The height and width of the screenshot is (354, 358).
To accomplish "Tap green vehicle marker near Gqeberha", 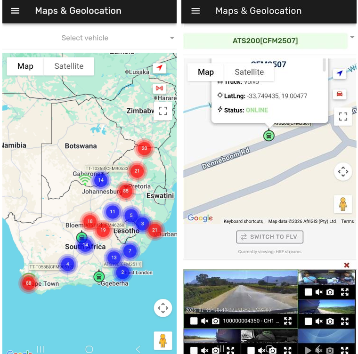I will [99, 276].
